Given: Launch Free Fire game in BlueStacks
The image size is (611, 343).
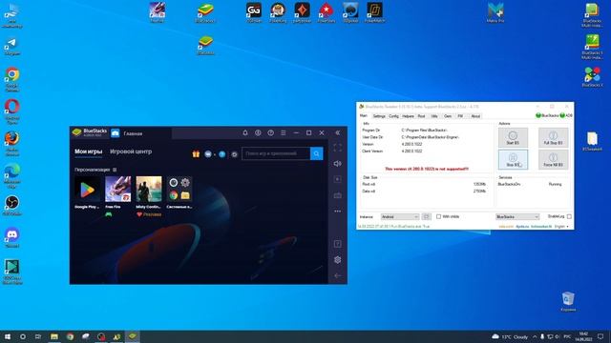Looking at the screenshot, I should [118, 190].
